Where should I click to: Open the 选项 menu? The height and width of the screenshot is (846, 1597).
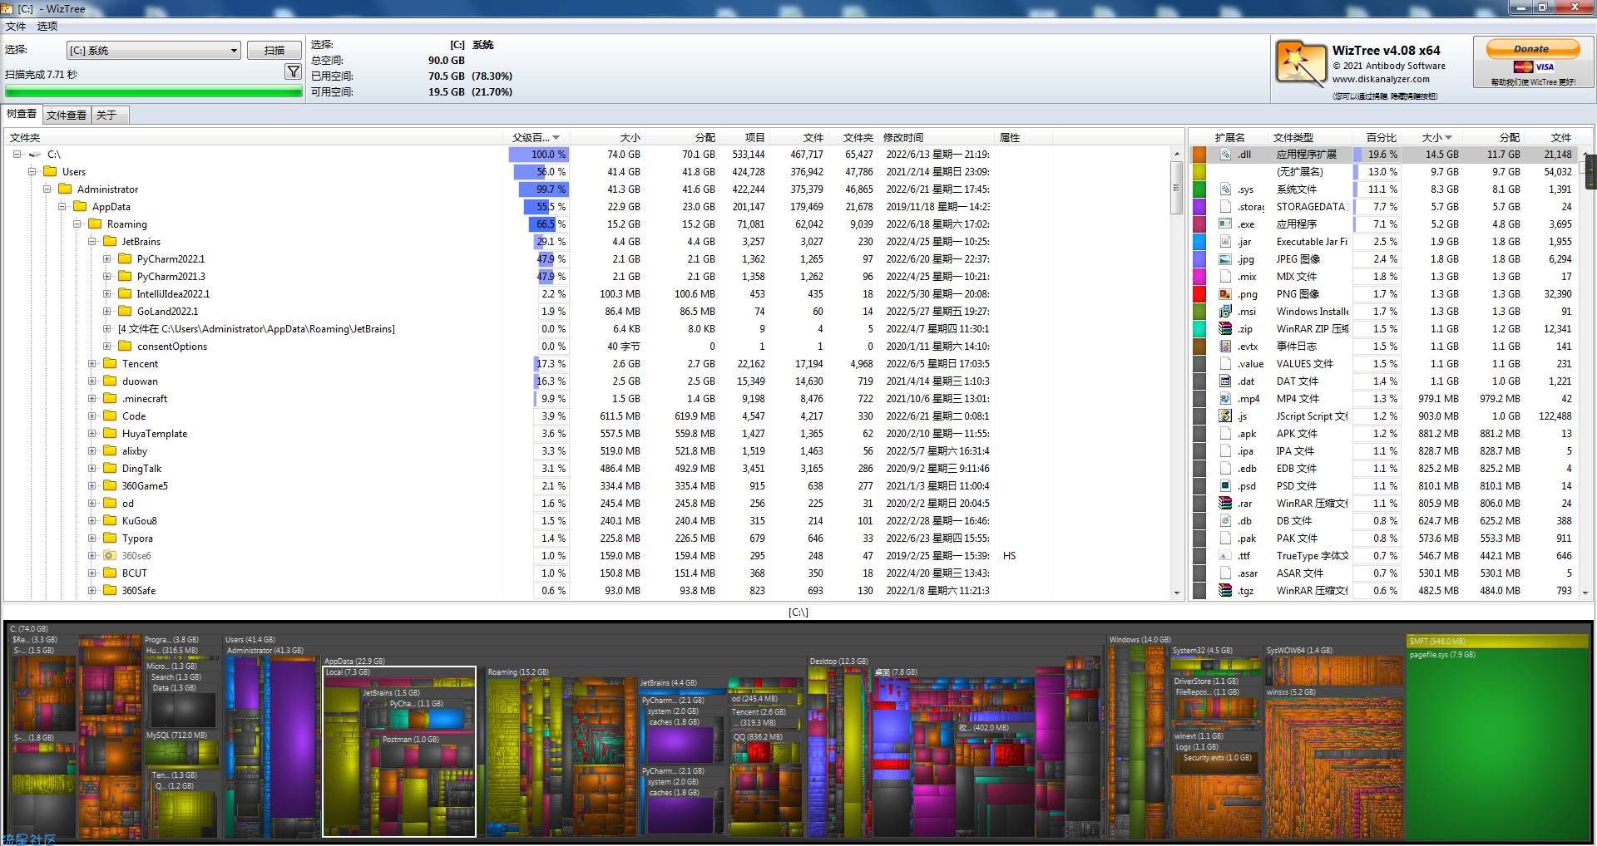tap(47, 27)
